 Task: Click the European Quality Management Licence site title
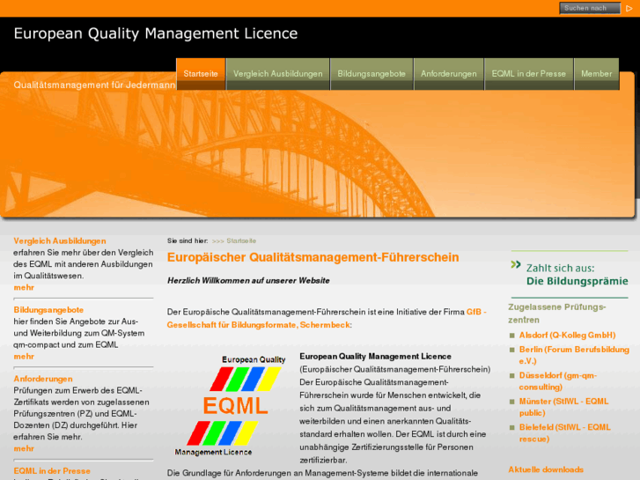(x=156, y=33)
